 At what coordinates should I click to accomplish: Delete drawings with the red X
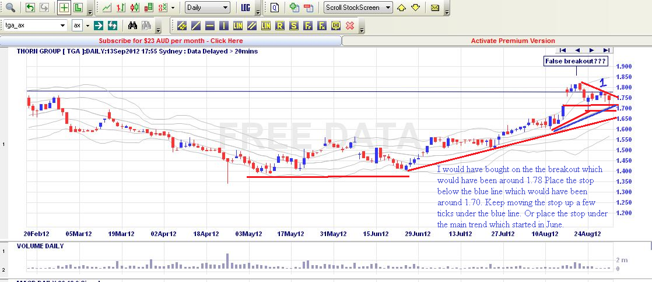[350, 26]
